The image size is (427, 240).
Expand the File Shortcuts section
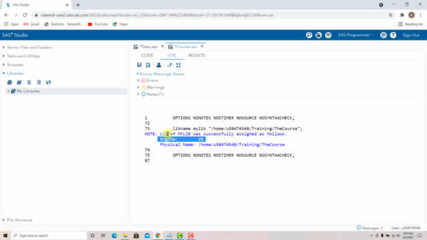click(x=3, y=220)
